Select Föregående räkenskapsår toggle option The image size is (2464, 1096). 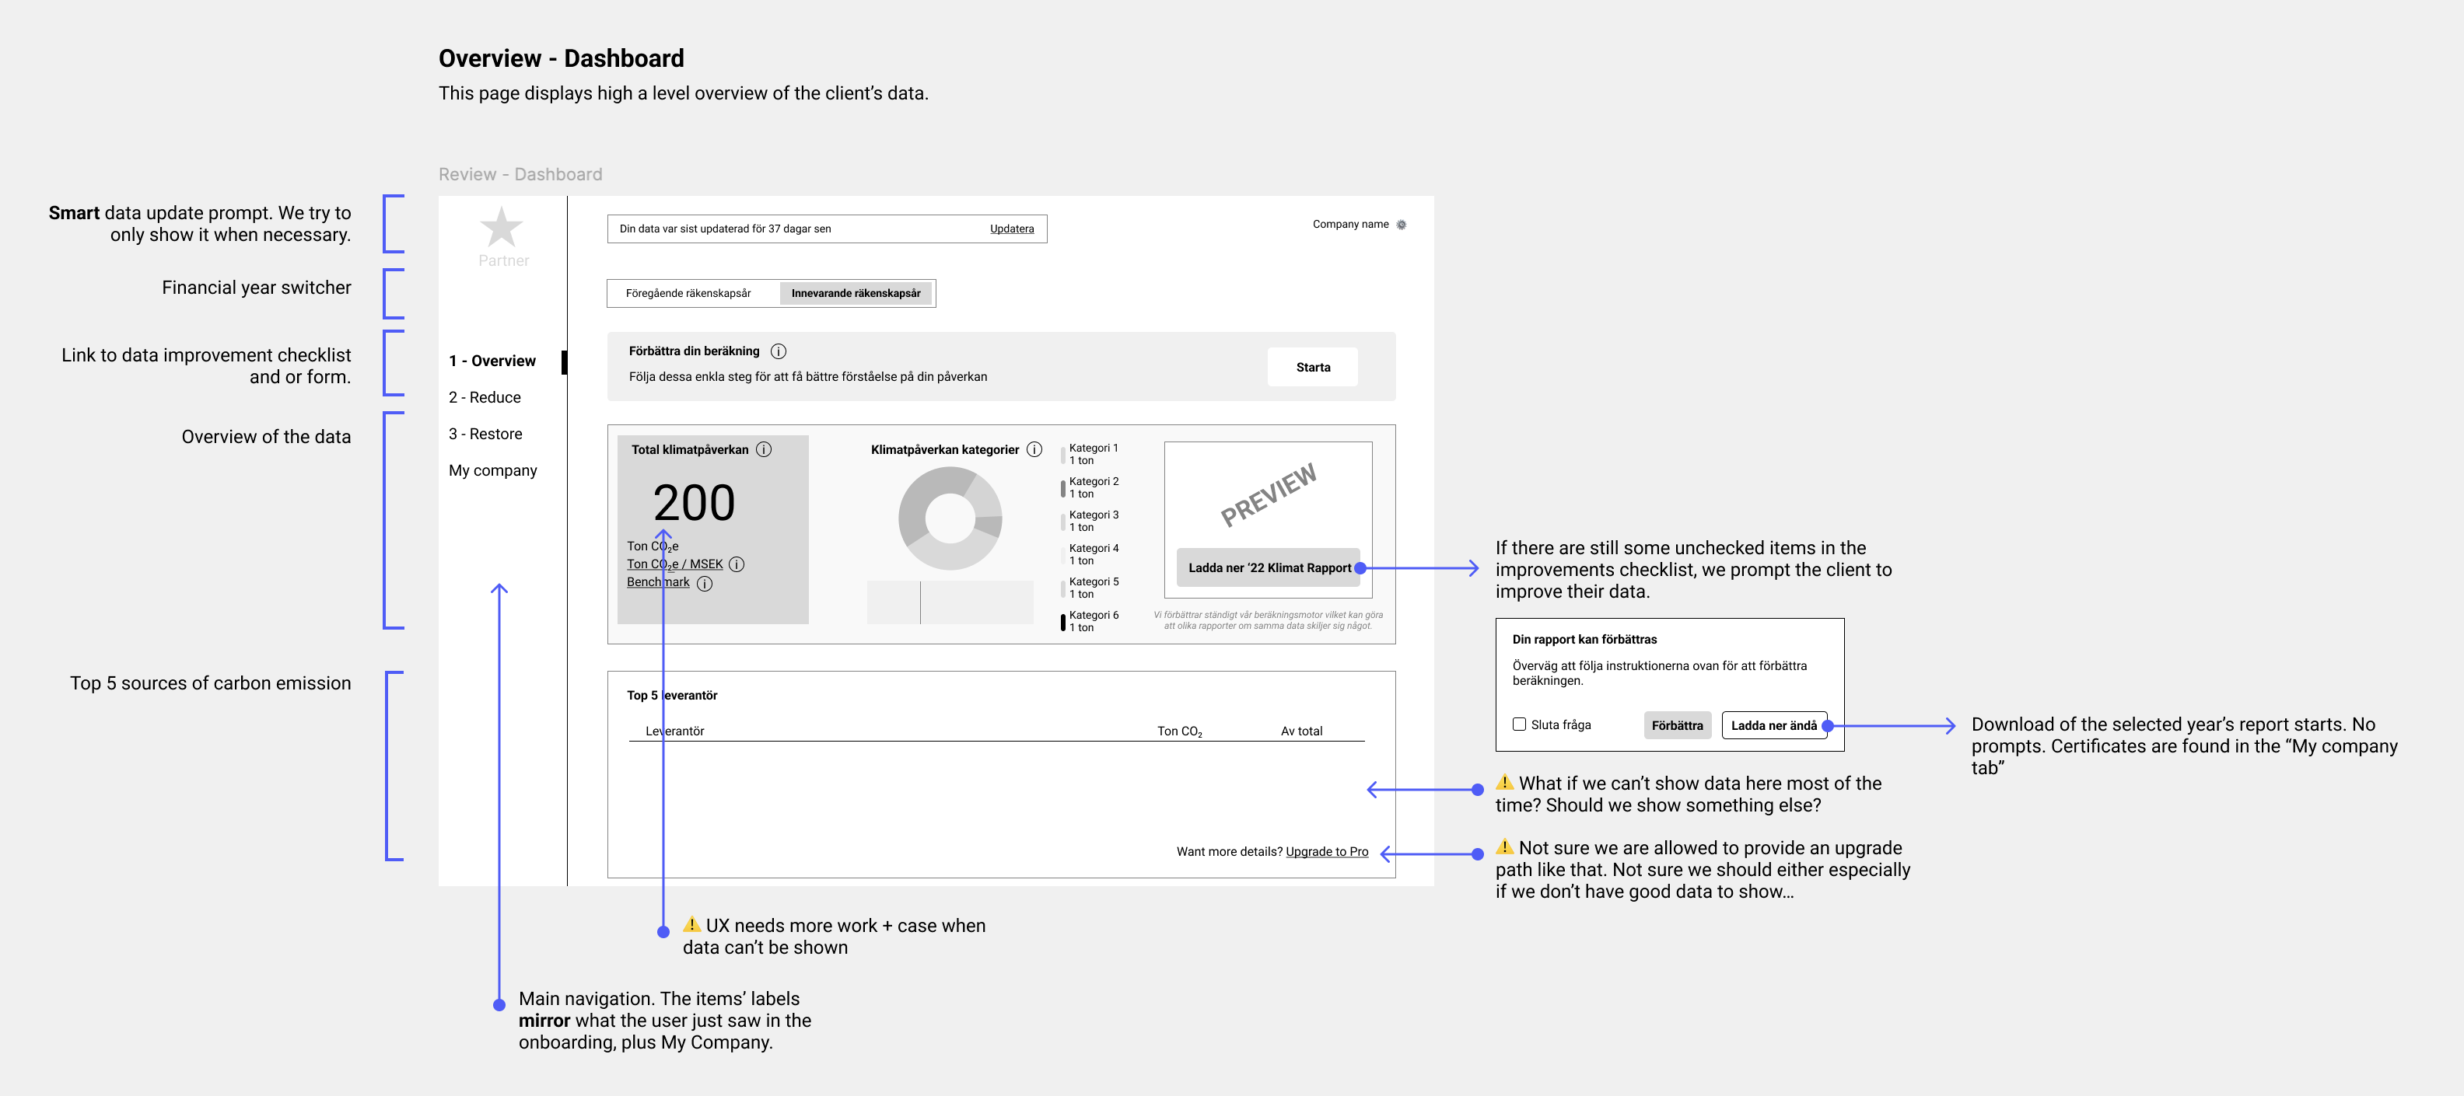[x=688, y=293]
